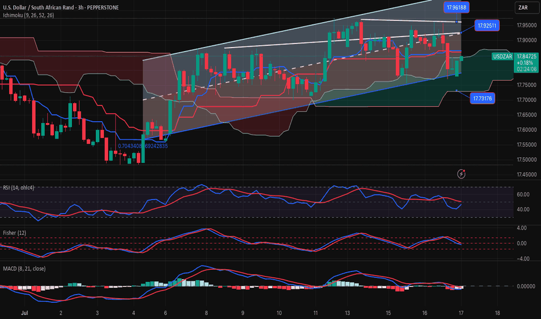This screenshot has height=319, width=541.
Task: Click the date 11 on time axis
Action: [x=315, y=313]
